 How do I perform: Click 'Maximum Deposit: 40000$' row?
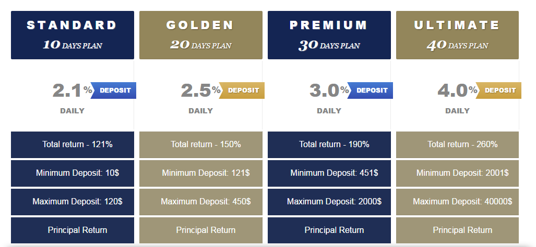tap(457, 202)
